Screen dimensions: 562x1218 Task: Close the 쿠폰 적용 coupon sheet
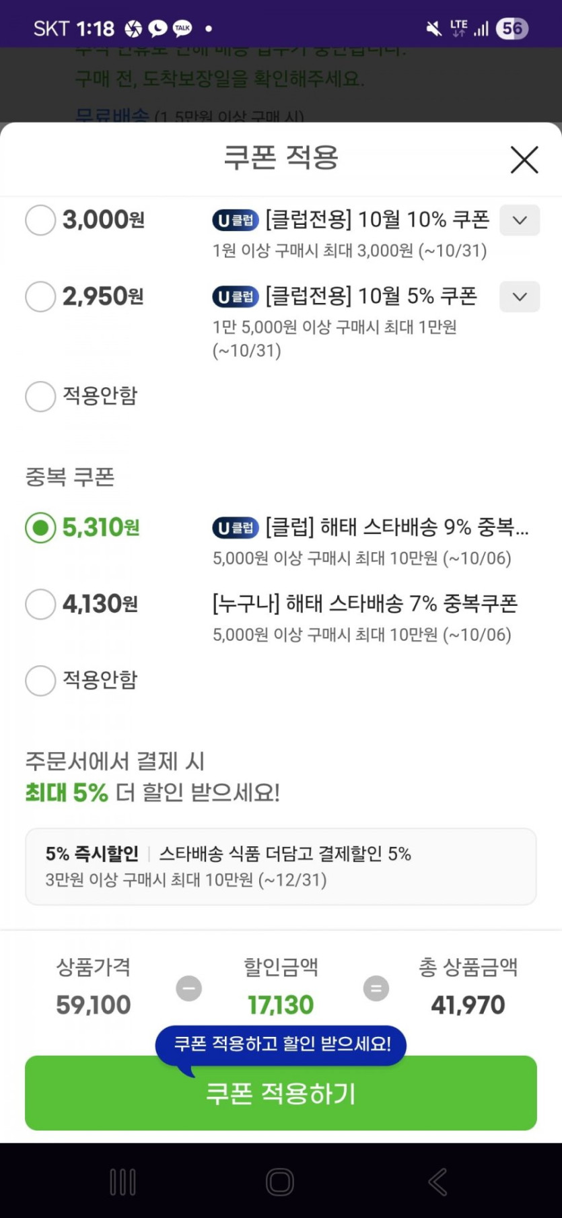tap(524, 160)
